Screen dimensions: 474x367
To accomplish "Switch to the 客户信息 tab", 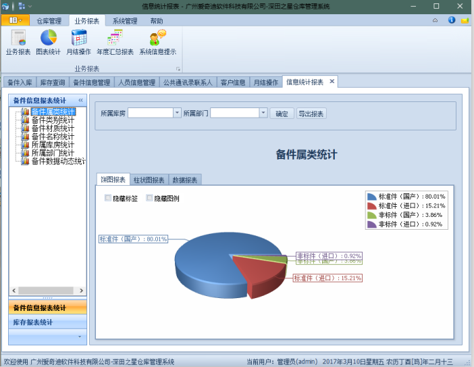I will tap(233, 82).
